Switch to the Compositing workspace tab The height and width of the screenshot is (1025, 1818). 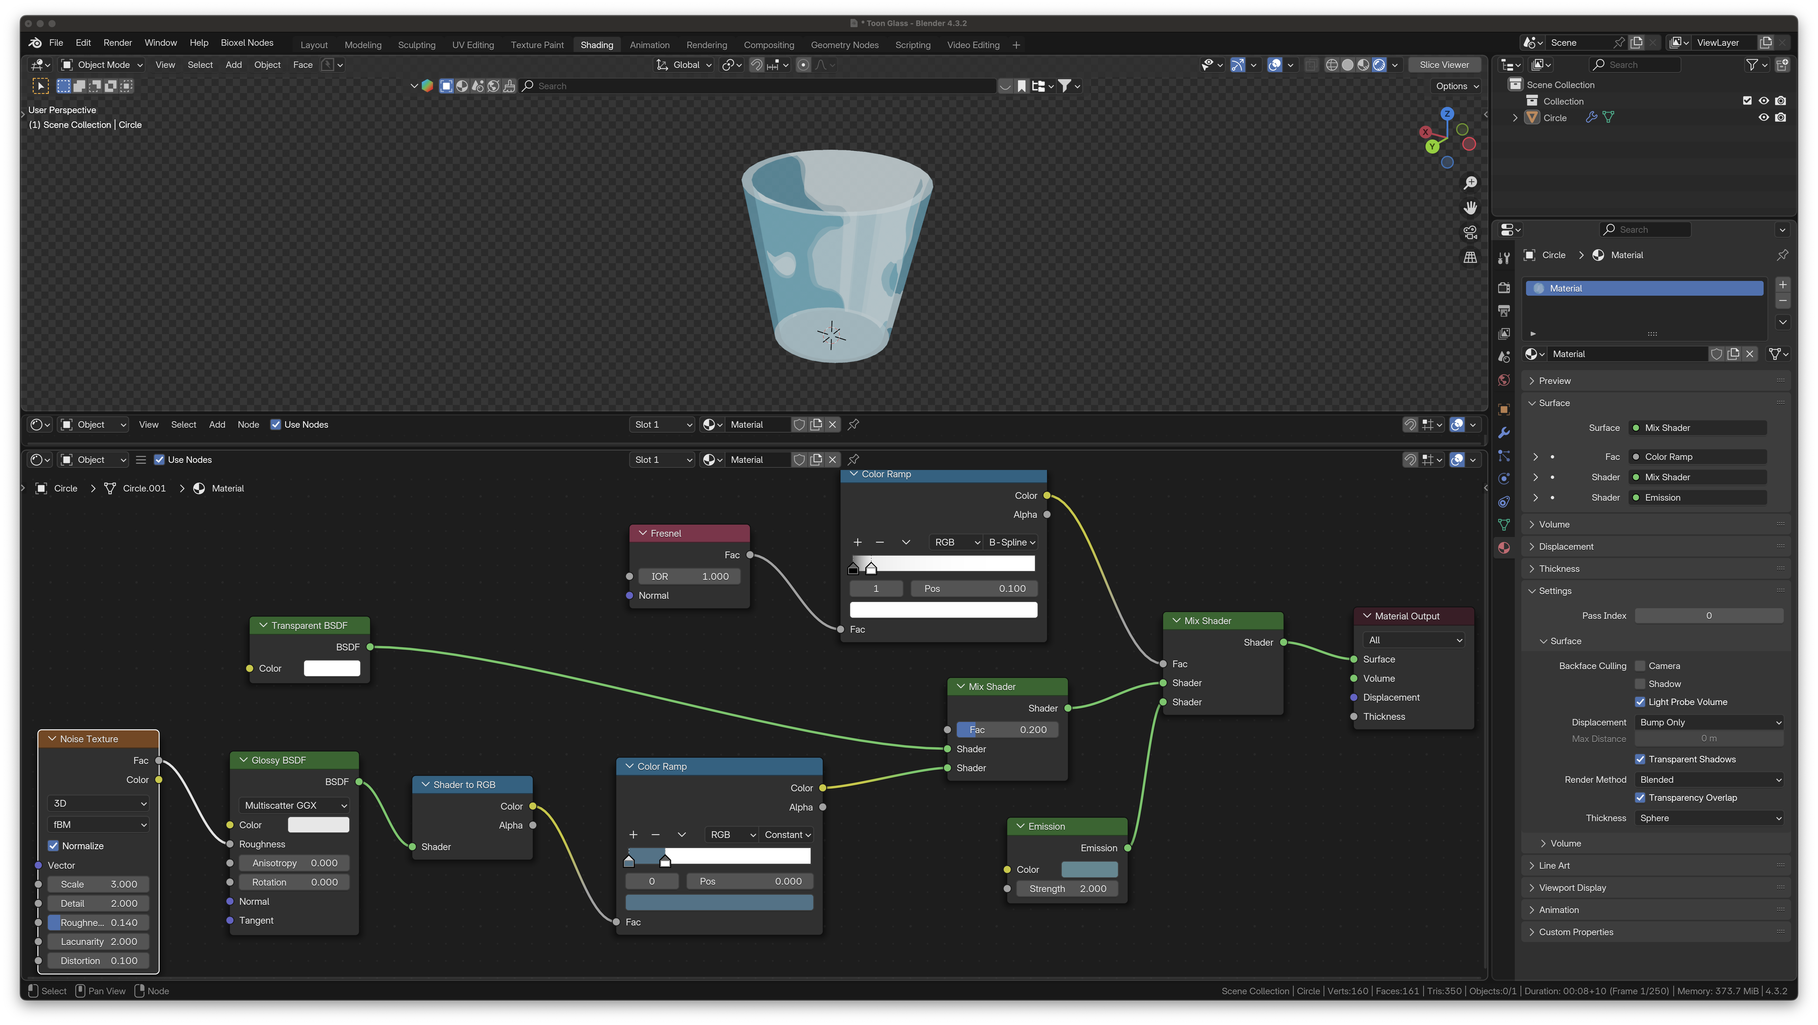[x=769, y=45]
